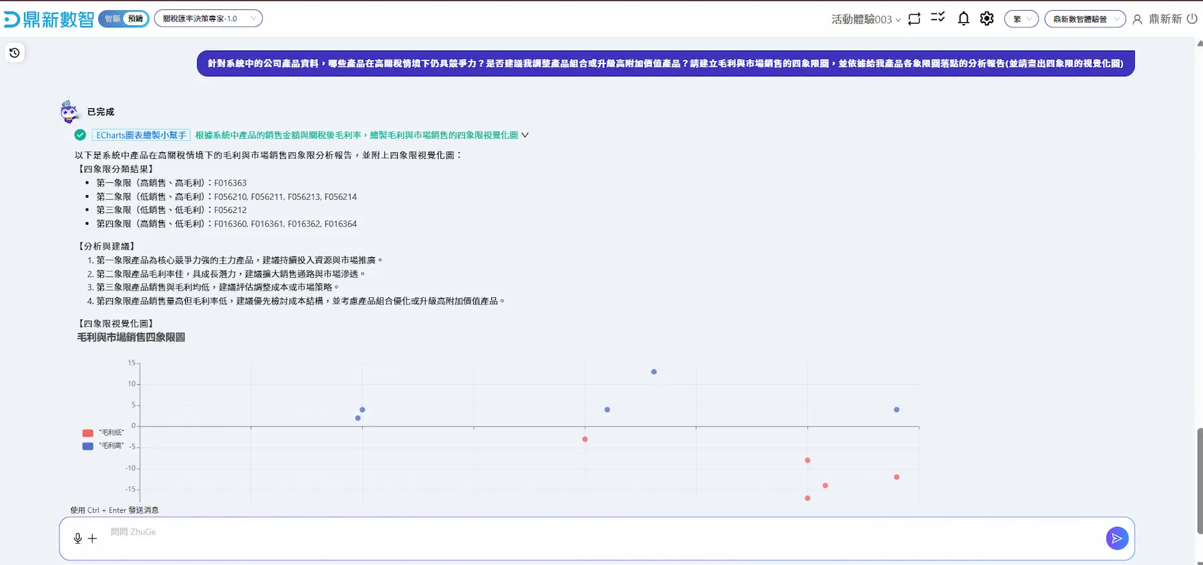Switch the mode toggle to 智驅
The width and height of the screenshot is (1203, 565).
point(112,19)
